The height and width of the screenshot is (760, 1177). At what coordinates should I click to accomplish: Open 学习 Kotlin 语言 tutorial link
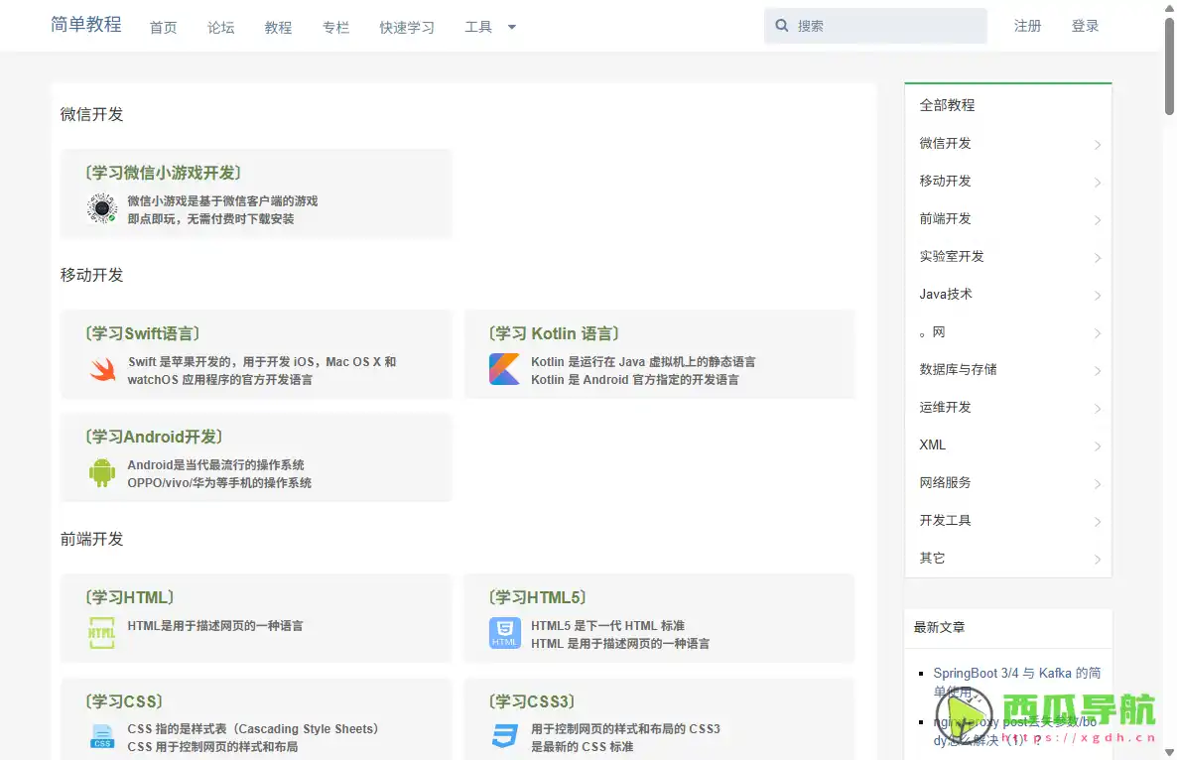[554, 333]
